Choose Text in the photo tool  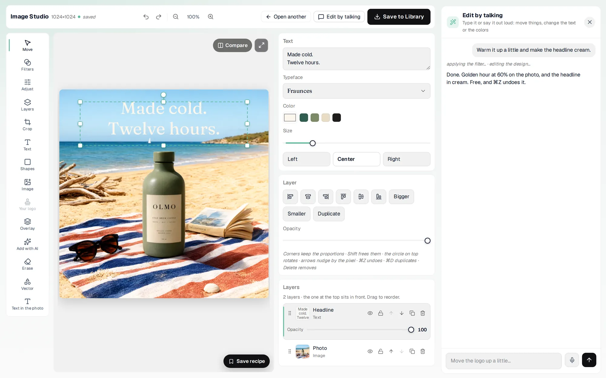(27, 304)
